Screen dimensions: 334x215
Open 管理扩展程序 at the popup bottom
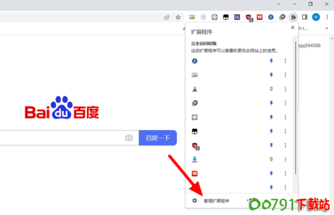pos(216,201)
